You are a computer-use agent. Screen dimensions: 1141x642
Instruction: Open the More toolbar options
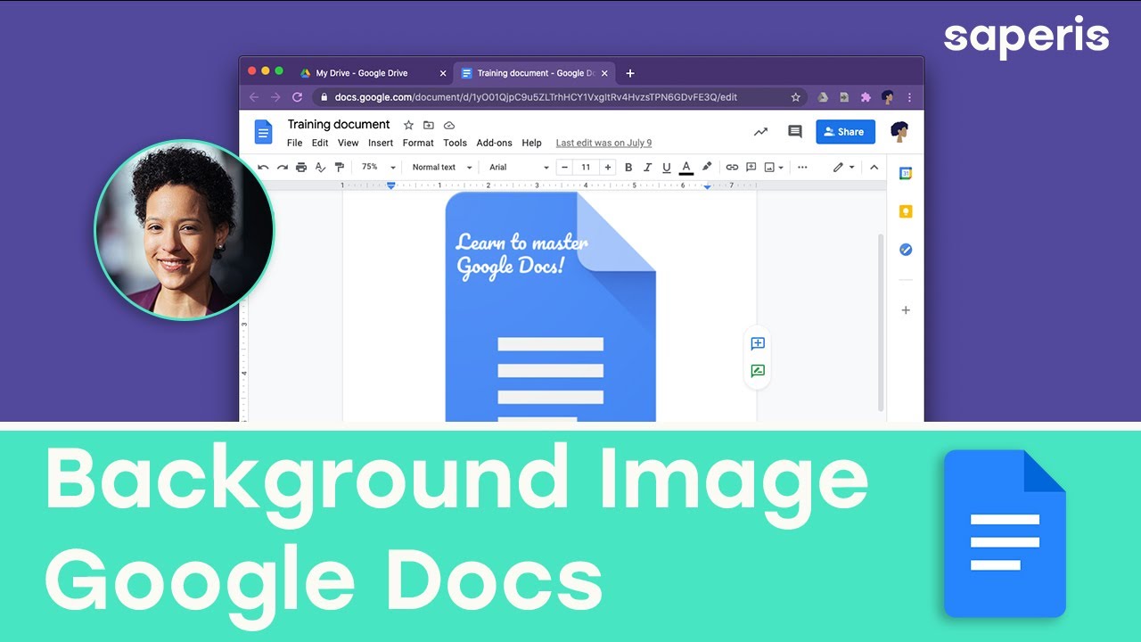coord(802,167)
